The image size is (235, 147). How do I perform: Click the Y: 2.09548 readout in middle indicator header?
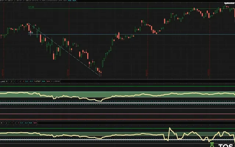pos(55,81)
